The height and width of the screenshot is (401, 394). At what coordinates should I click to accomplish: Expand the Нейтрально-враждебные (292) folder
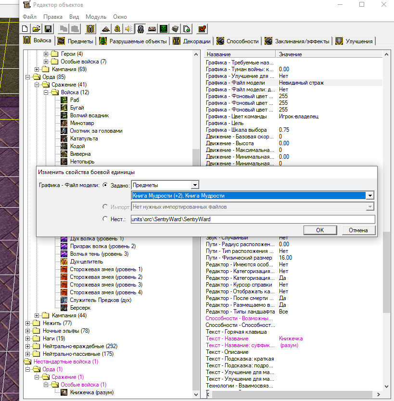tap(27, 346)
